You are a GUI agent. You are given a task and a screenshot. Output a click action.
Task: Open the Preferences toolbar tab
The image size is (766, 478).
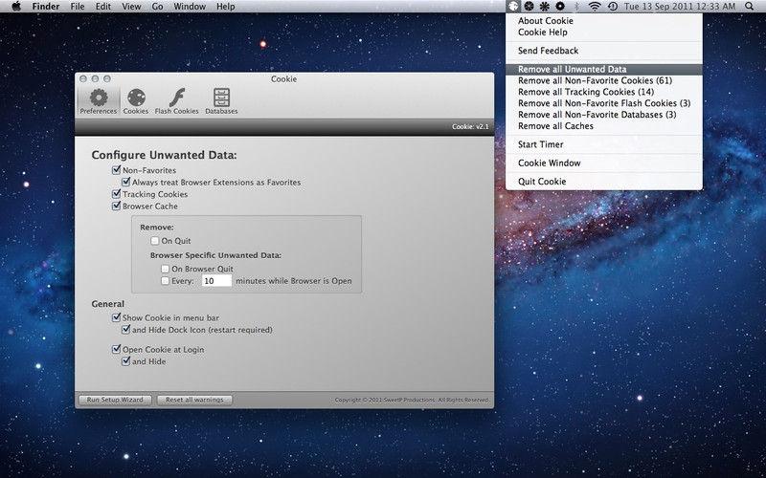tap(99, 101)
